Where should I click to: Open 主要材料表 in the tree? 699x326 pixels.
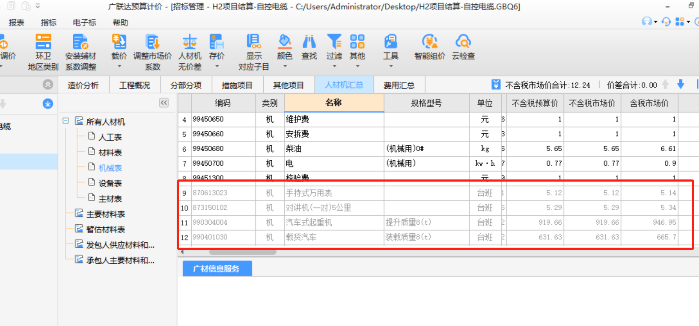point(105,214)
